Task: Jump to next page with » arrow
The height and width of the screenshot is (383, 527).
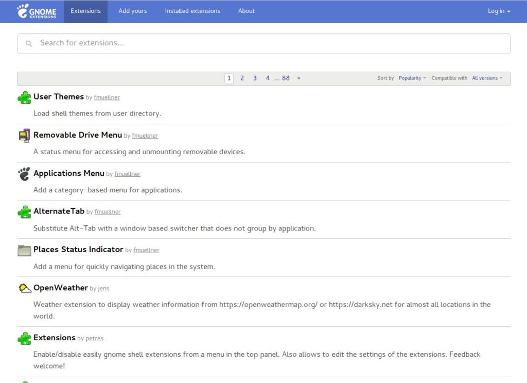Action: tap(298, 78)
